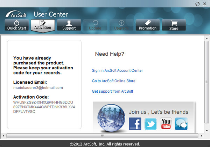Click the horizontal scrollbar left arrow
This screenshot has width=210, height=147.
pyautogui.click(x=3, y=136)
